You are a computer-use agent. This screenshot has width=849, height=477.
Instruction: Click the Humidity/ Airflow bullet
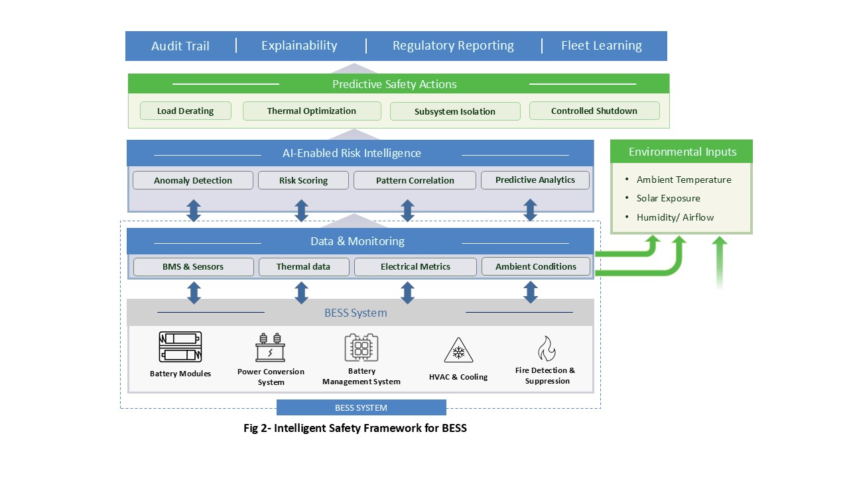pos(675,217)
